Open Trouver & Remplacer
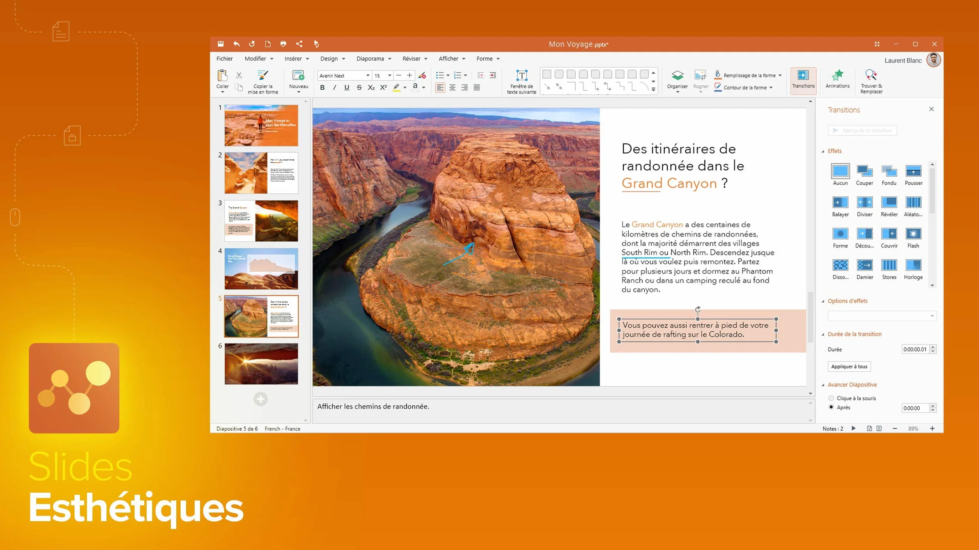The width and height of the screenshot is (979, 550). 871,82
